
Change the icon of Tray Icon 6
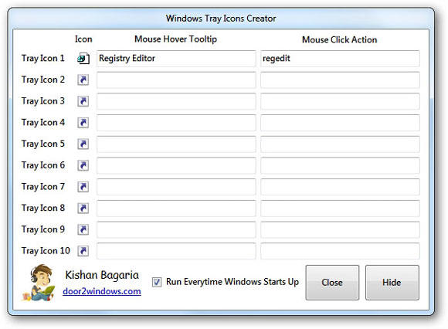83,165
